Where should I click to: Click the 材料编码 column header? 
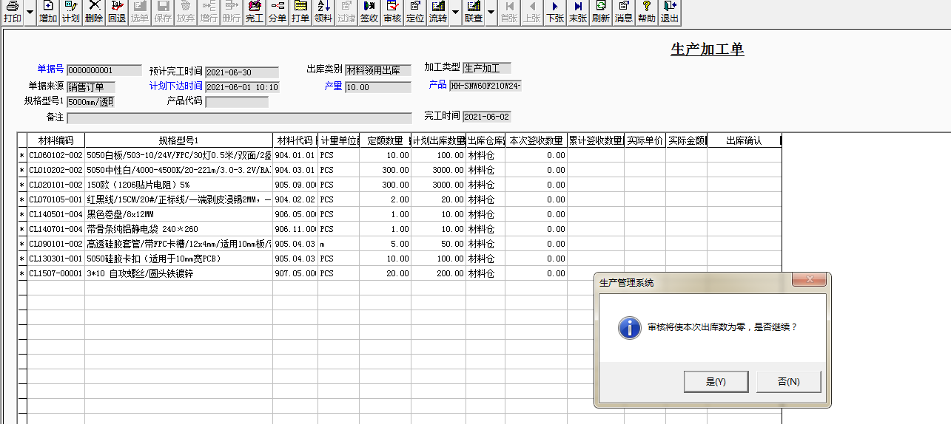(56, 140)
